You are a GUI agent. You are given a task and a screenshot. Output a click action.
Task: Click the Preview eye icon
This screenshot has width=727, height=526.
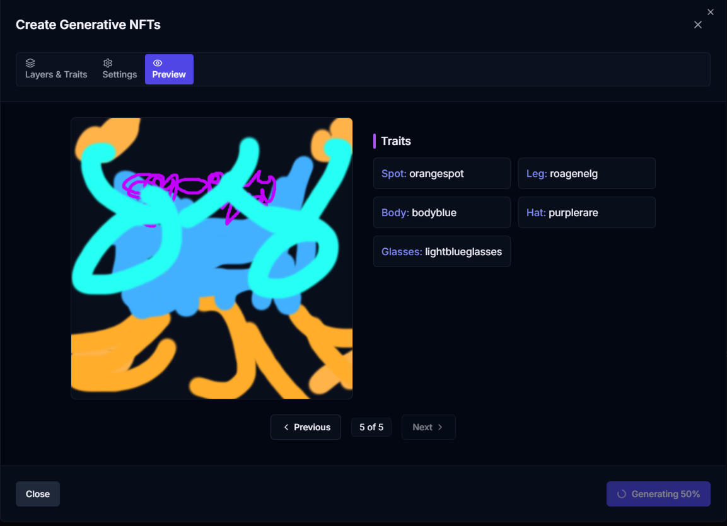pos(158,63)
